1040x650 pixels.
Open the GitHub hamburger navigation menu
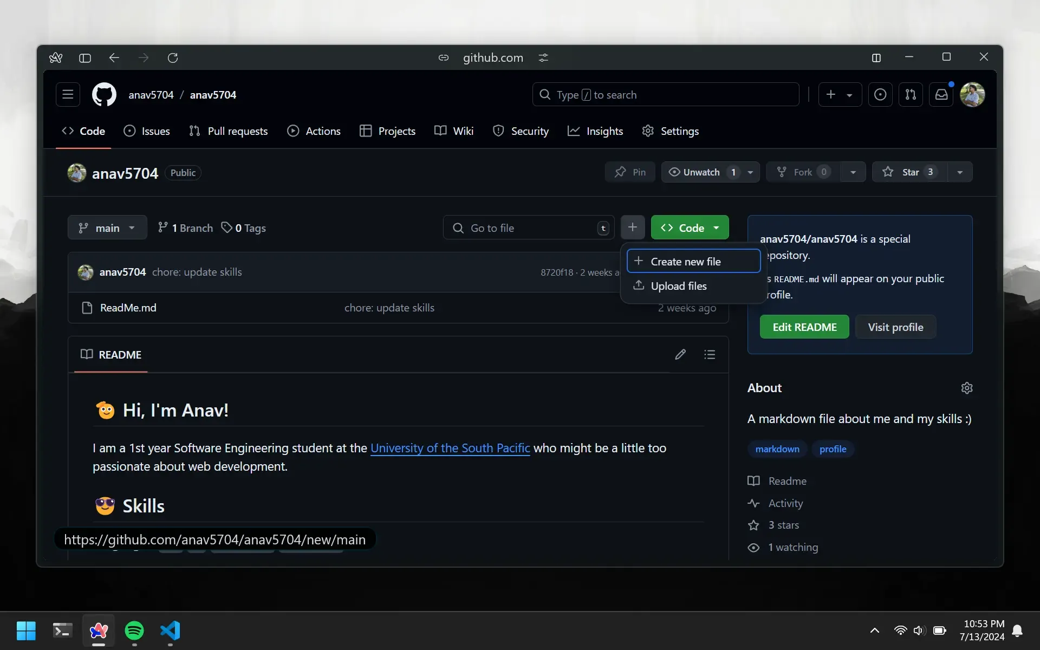tap(68, 95)
